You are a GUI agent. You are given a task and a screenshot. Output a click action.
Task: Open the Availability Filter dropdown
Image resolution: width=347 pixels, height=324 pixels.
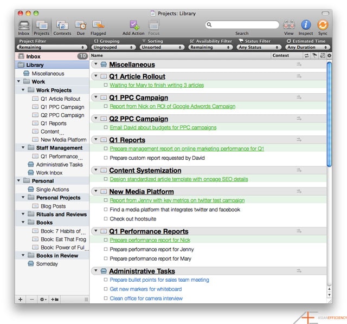coord(210,47)
